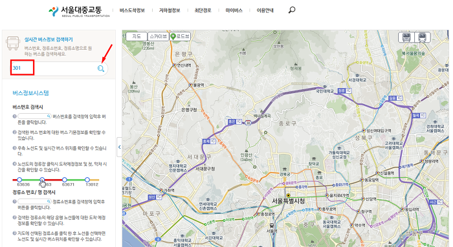Click 을지로4가역 station marker
453x247 pixels.
(x=327, y=195)
